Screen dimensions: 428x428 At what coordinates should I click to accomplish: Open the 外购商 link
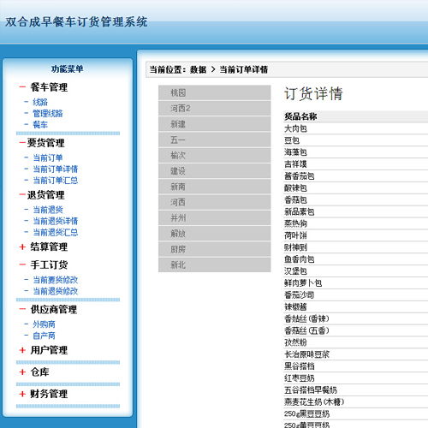tap(44, 324)
